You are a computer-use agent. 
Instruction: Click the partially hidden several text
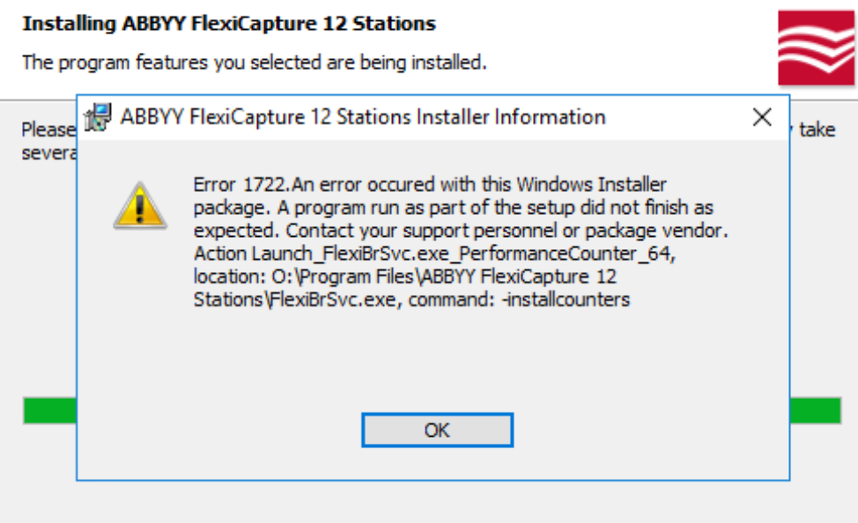(48, 152)
